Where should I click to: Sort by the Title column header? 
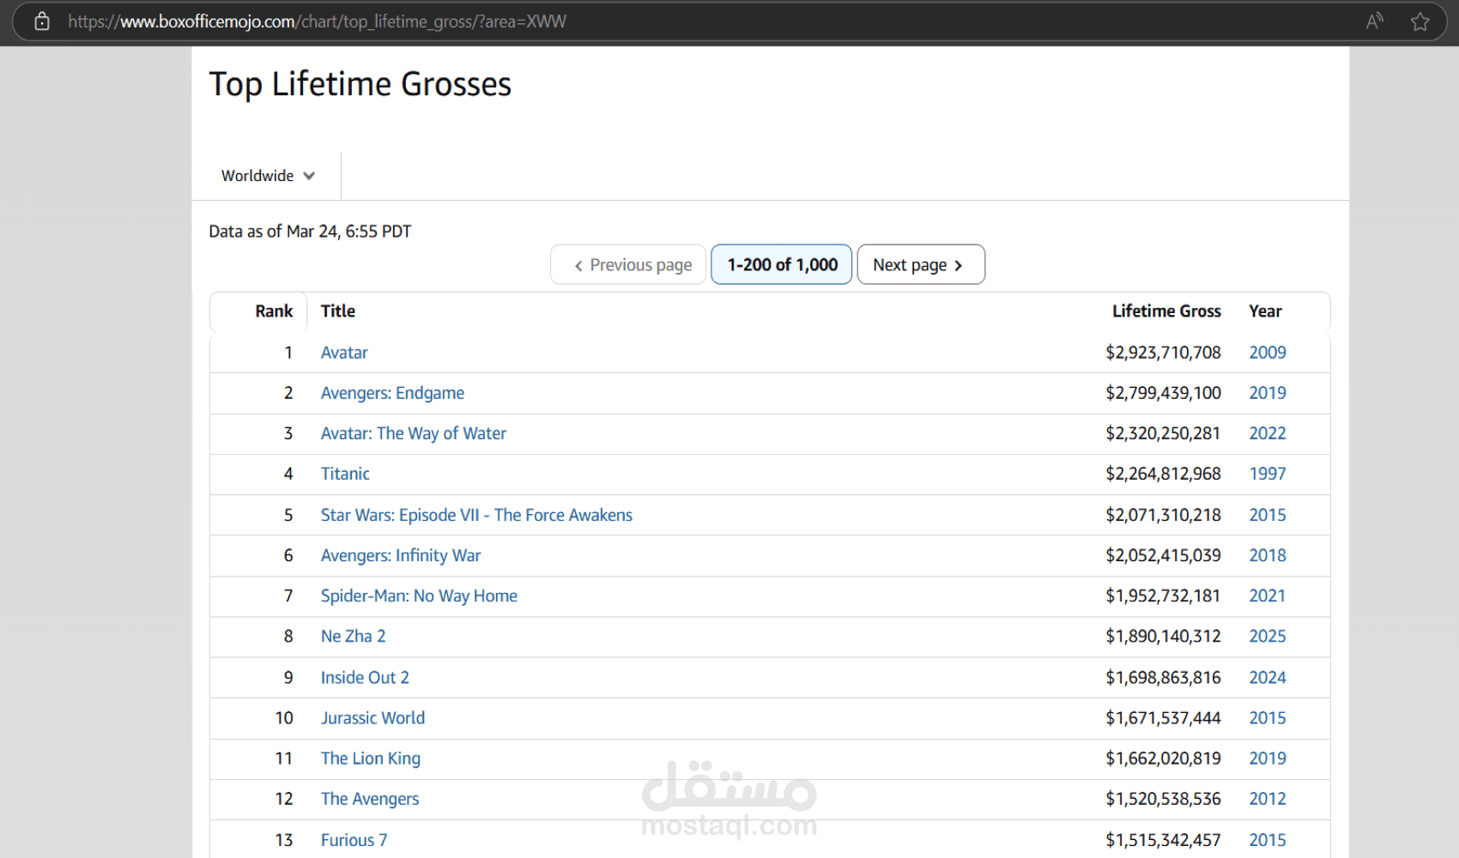pos(338,311)
